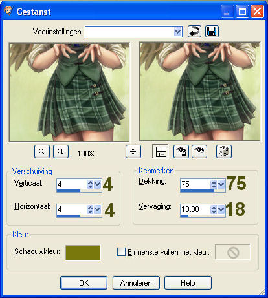This screenshot has width=268, height=298.
Task: Randomize parameters with the dice icon
Action: (224, 152)
